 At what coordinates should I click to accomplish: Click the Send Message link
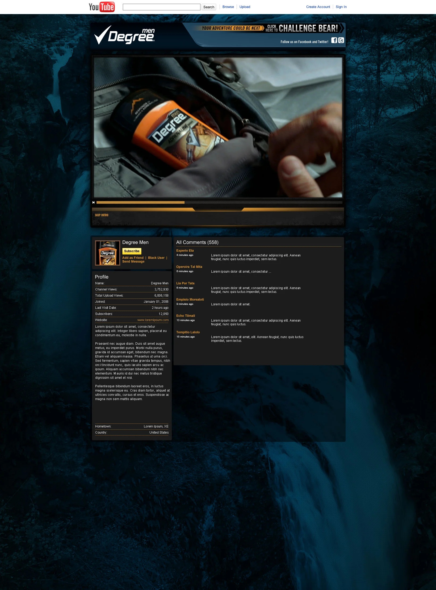tap(133, 262)
